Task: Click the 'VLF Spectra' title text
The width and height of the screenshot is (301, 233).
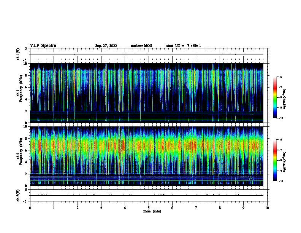Action: 43,46
